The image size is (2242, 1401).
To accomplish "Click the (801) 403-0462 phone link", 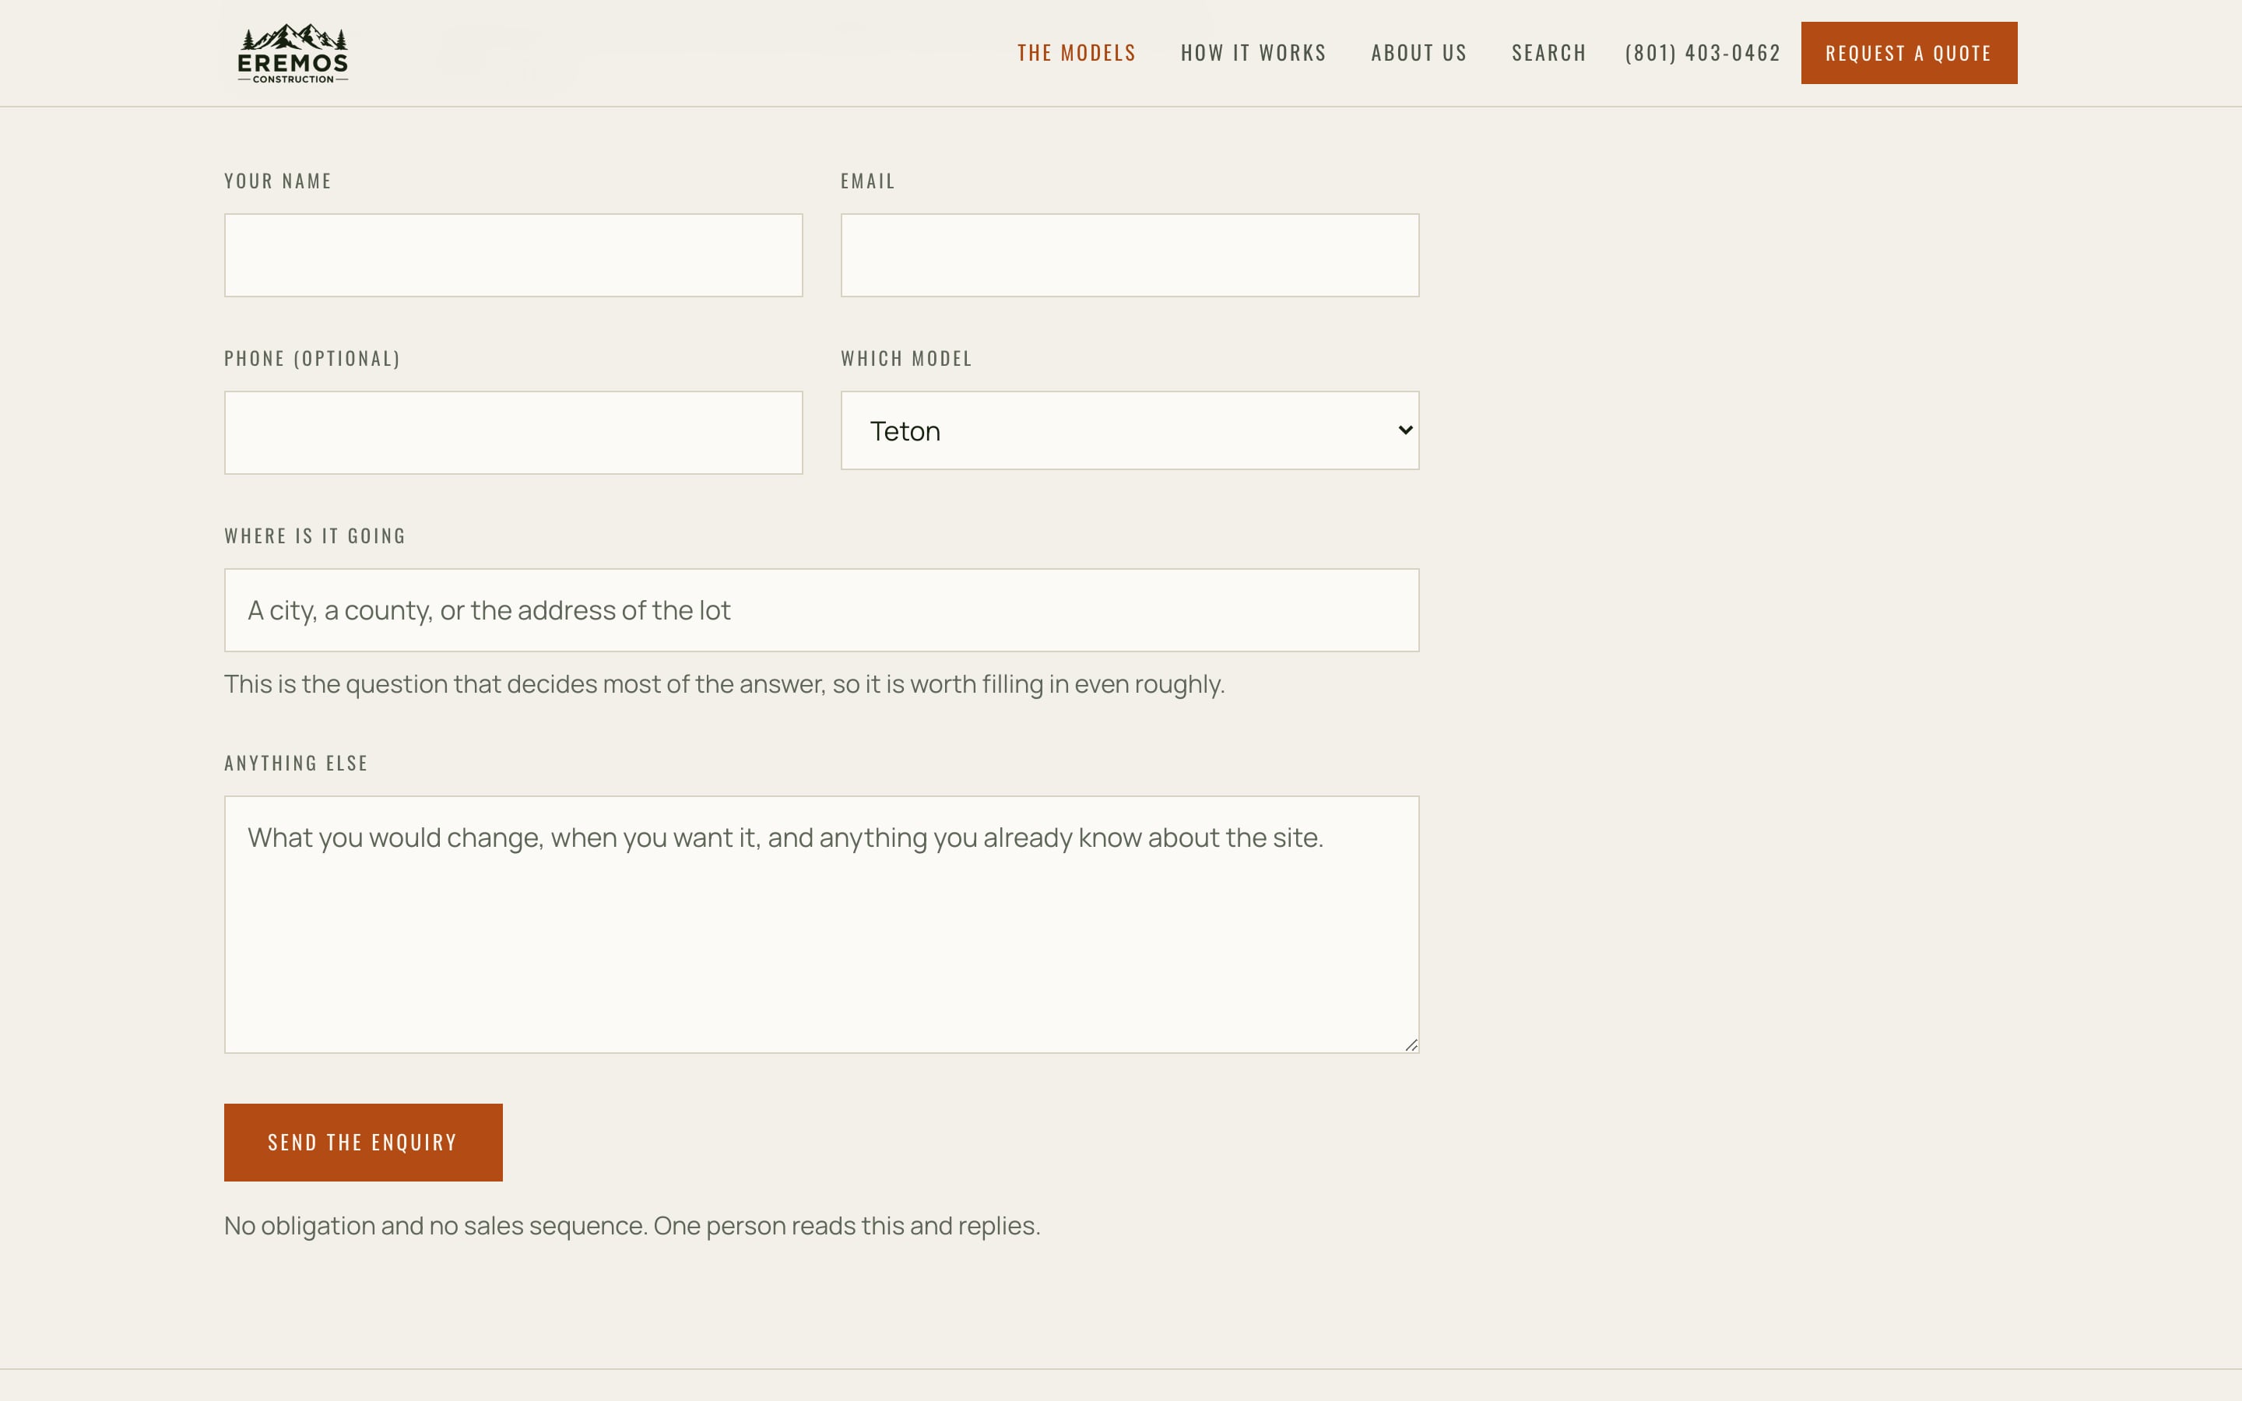I will [1703, 53].
